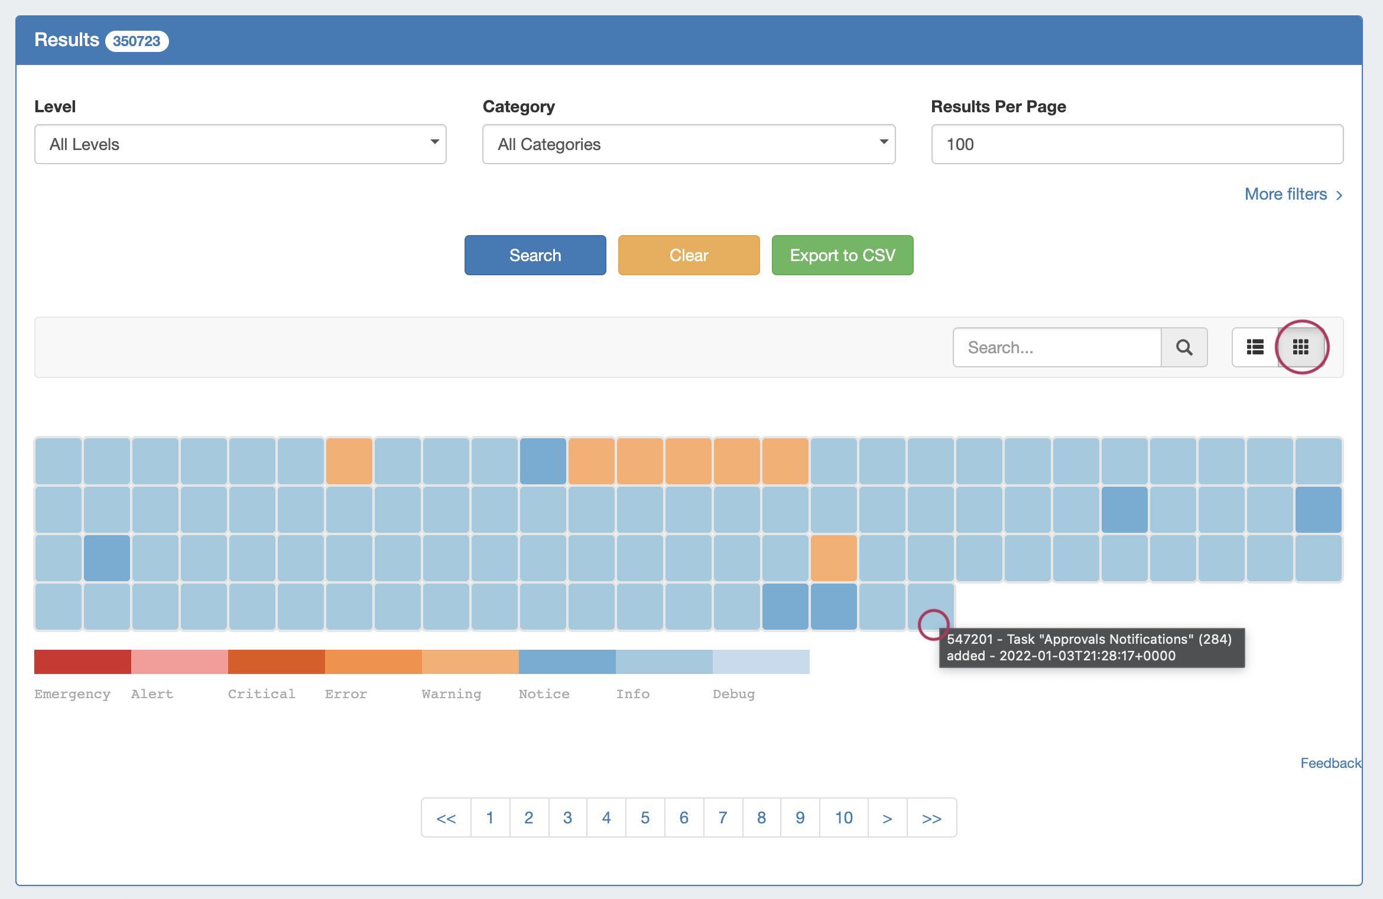Click the Results Per Page field

tap(1137, 144)
